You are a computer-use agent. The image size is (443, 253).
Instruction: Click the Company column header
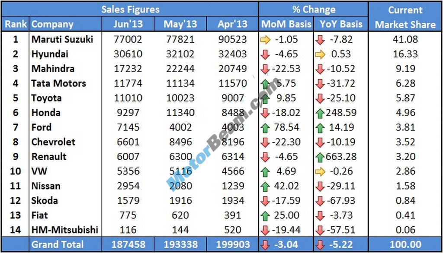click(x=52, y=24)
